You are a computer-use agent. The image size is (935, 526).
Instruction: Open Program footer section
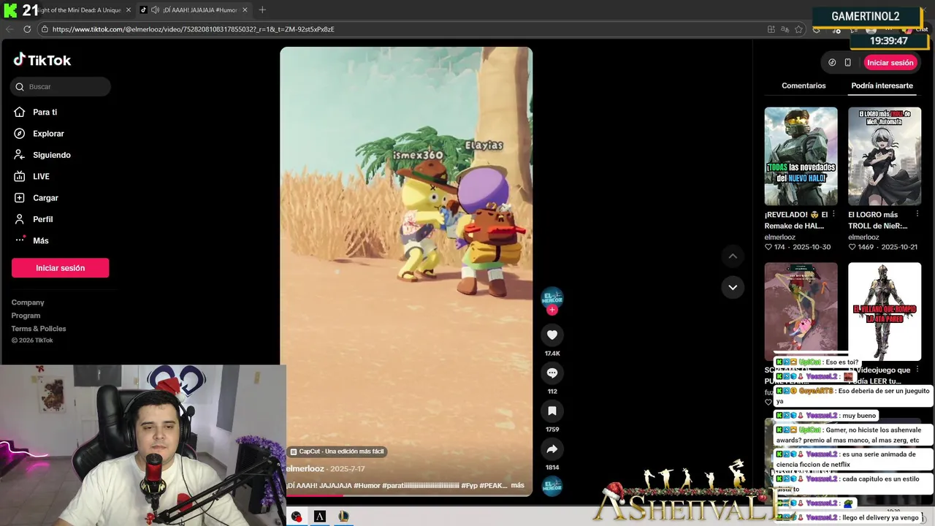[26, 316]
